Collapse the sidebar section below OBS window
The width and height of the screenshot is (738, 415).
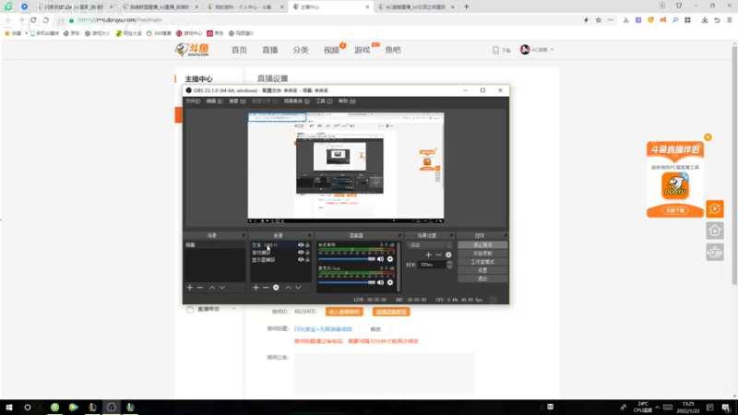point(233,309)
